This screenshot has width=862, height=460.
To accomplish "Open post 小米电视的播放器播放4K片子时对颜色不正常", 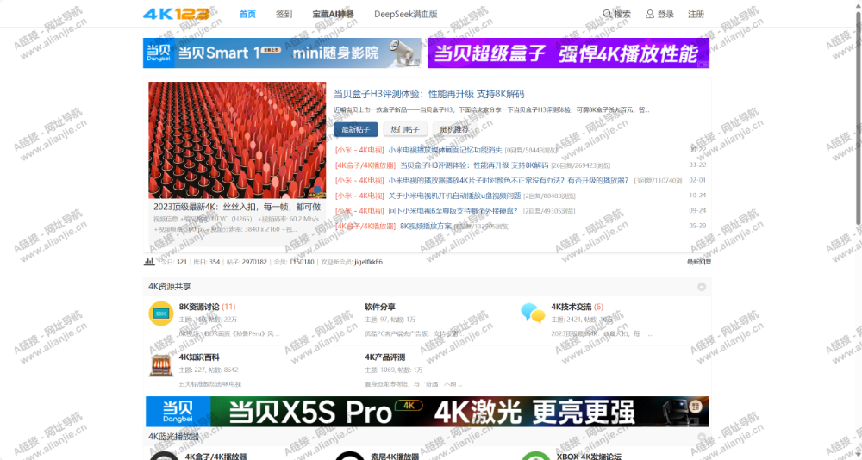I will [508, 180].
